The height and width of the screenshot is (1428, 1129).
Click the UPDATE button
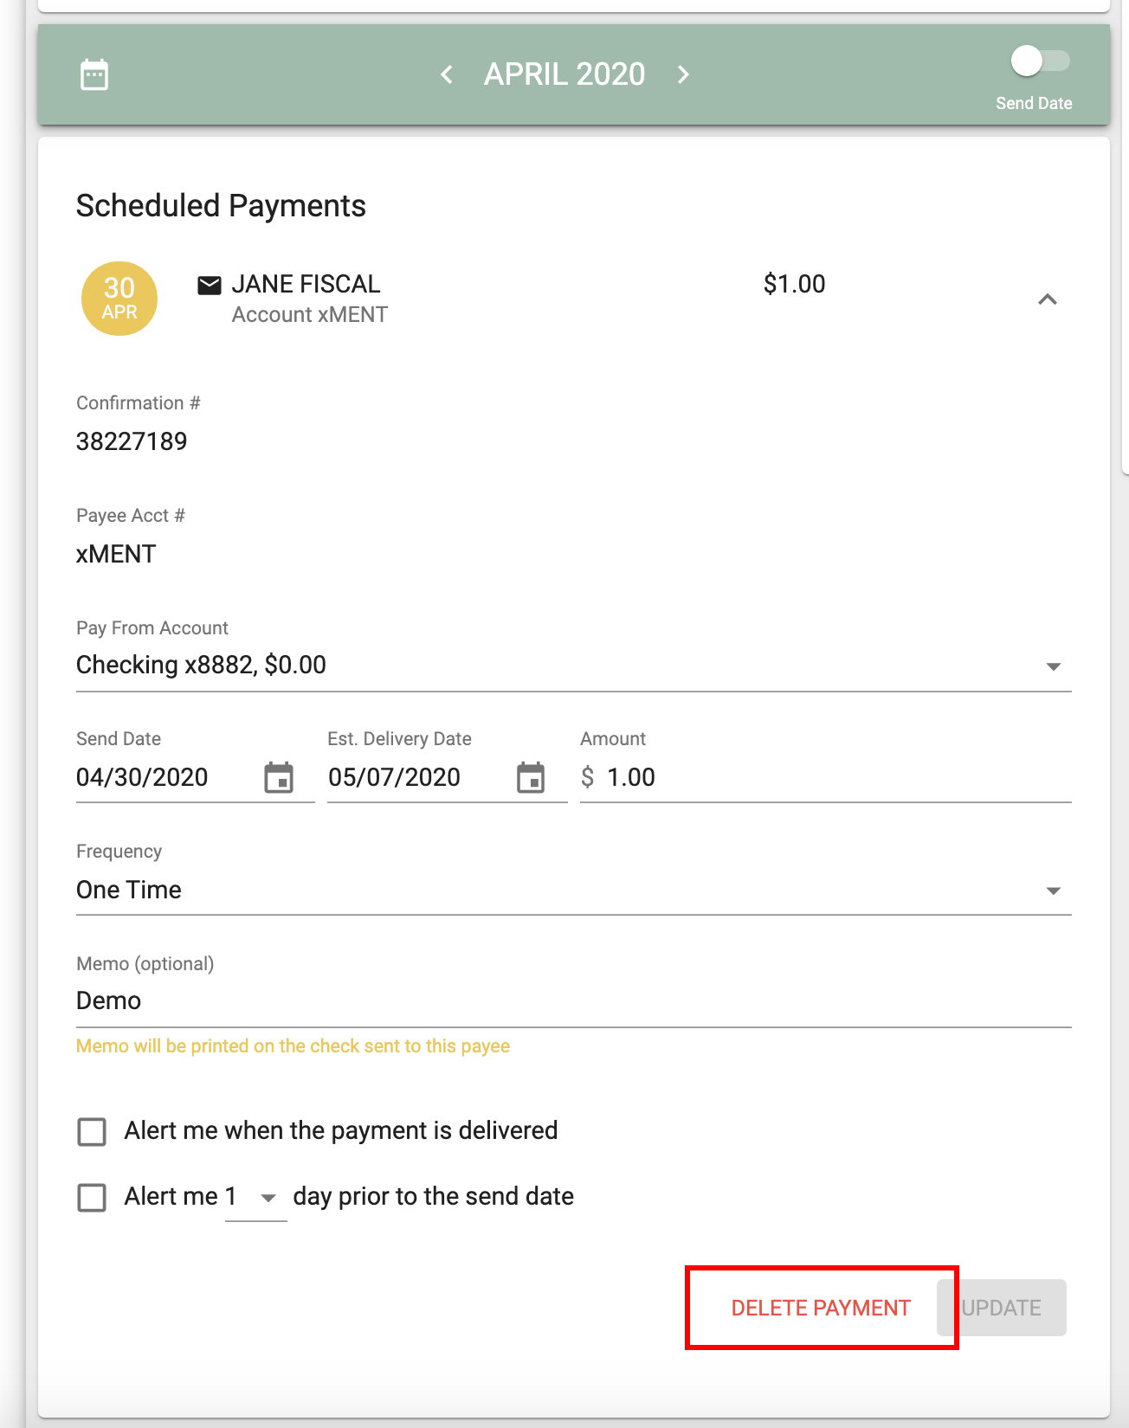[x=1002, y=1308]
